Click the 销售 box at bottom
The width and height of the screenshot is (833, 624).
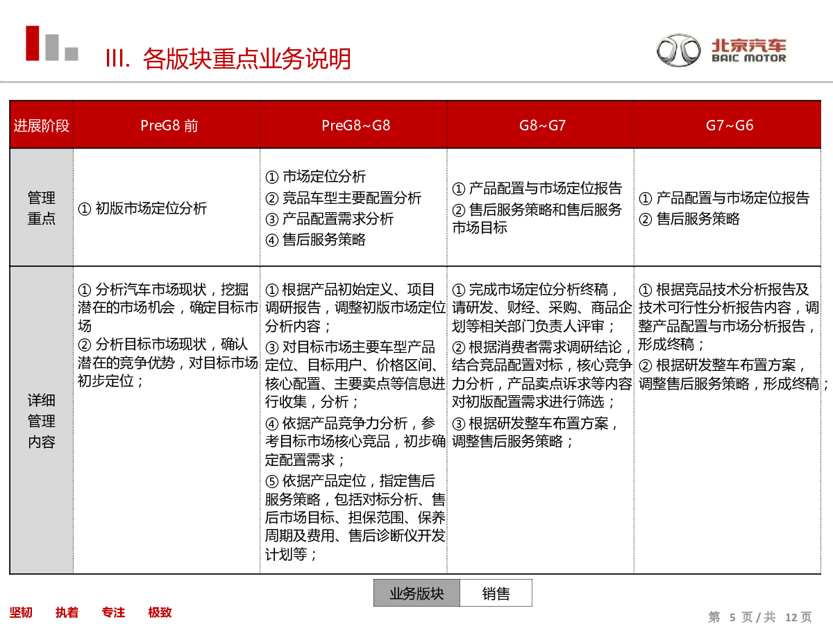[x=496, y=593]
